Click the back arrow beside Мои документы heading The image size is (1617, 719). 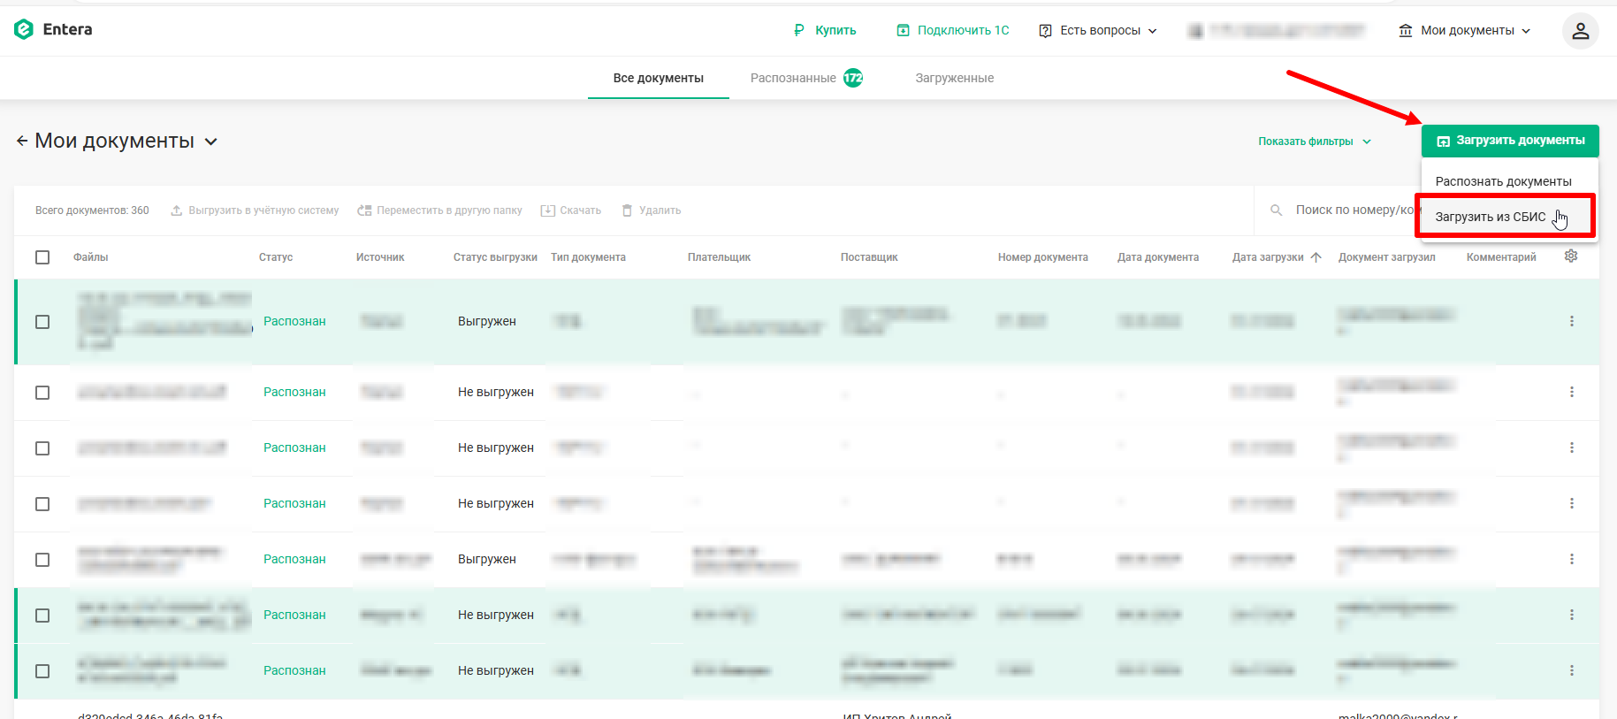point(22,141)
